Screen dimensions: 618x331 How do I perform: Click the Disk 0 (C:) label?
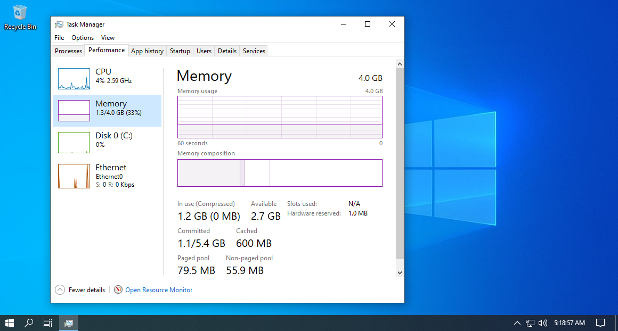tap(114, 135)
